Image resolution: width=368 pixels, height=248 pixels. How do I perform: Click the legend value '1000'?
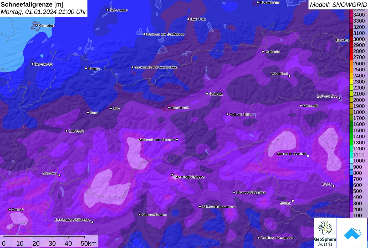click(359, 161)
